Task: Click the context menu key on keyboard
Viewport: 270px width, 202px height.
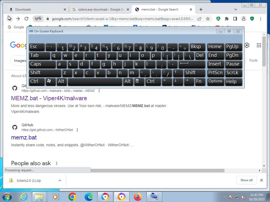Action: 139,82
